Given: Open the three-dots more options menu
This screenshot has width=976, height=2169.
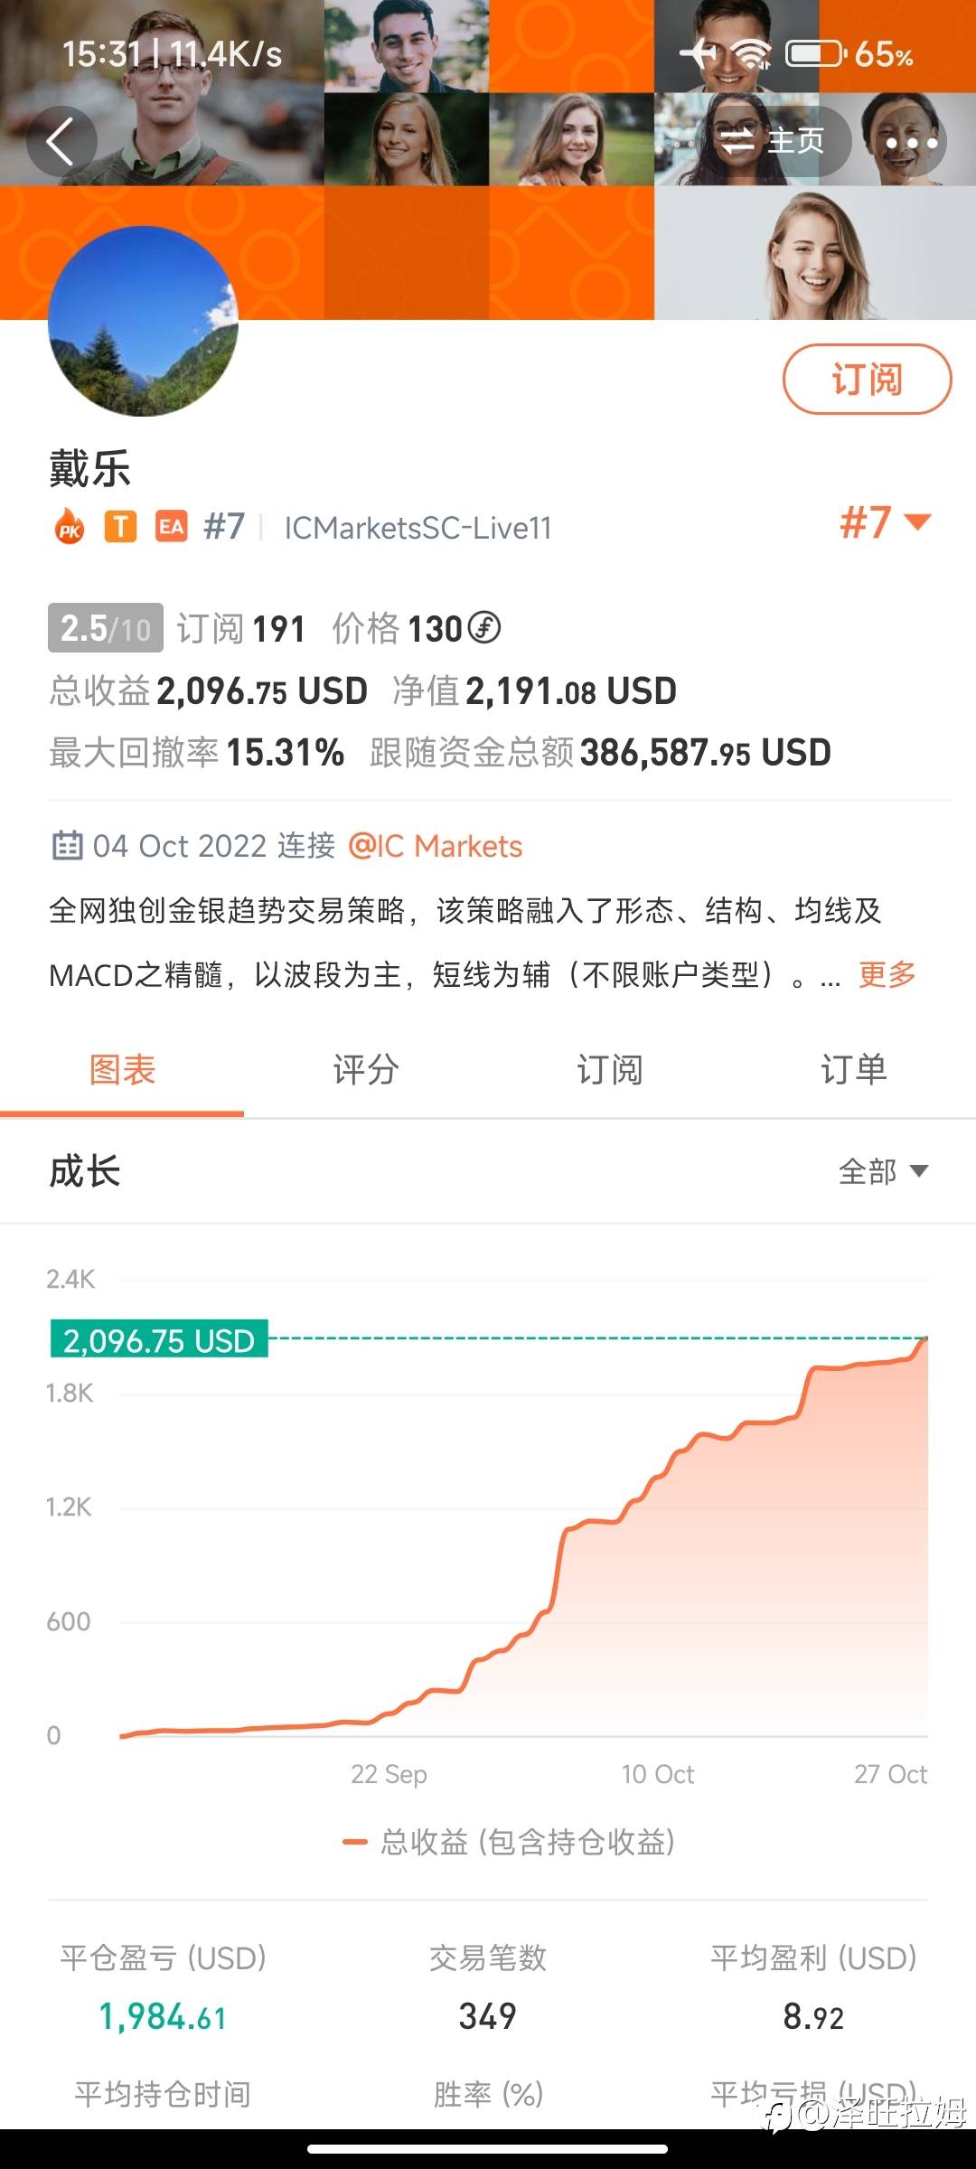Looking at the screenshot, I should [x=911, y=143].
